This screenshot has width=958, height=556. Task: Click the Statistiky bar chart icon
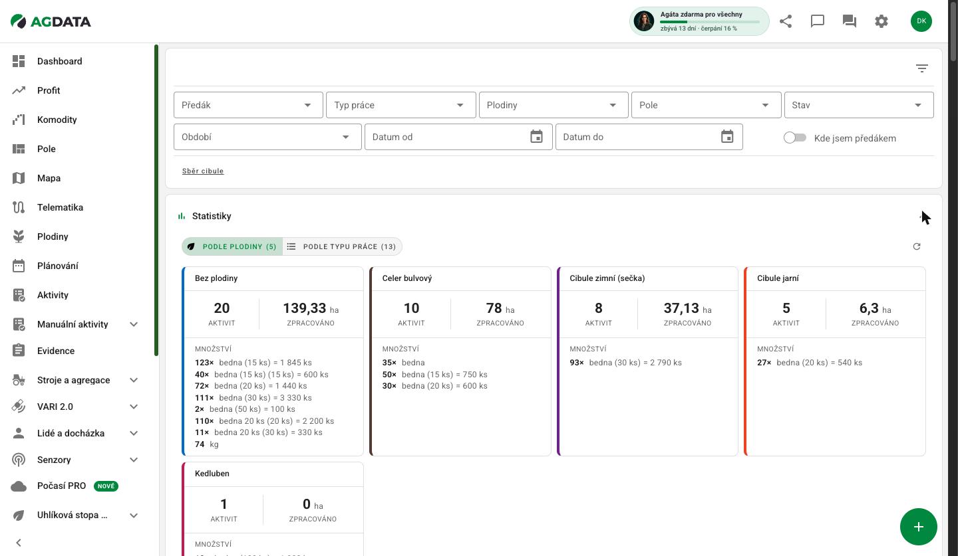pyautogui.click(x=182, y=216)
